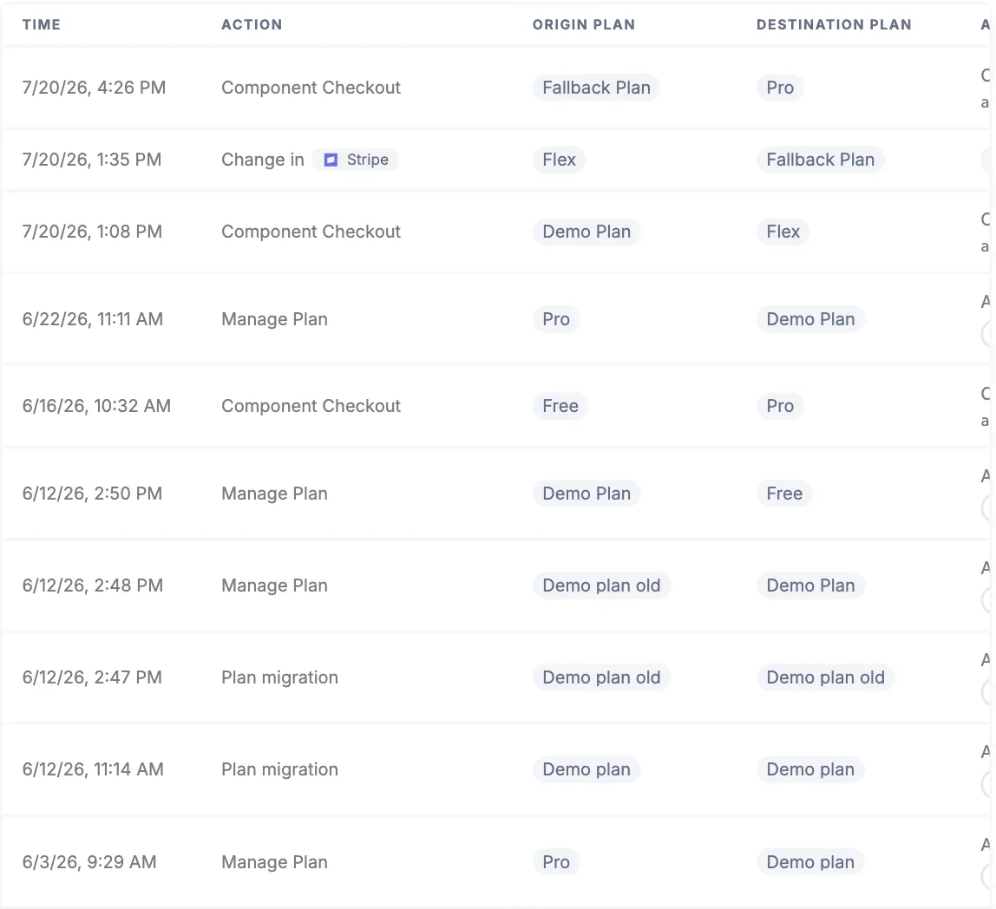Open the 7/20/26, 1:08 PM Component Checkout row
The image size is (996, 909).
coord(495,232)
